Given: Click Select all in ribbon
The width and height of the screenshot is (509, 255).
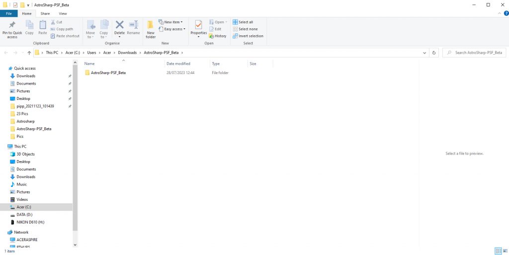Looking at the screenshot, I should 243,22.
